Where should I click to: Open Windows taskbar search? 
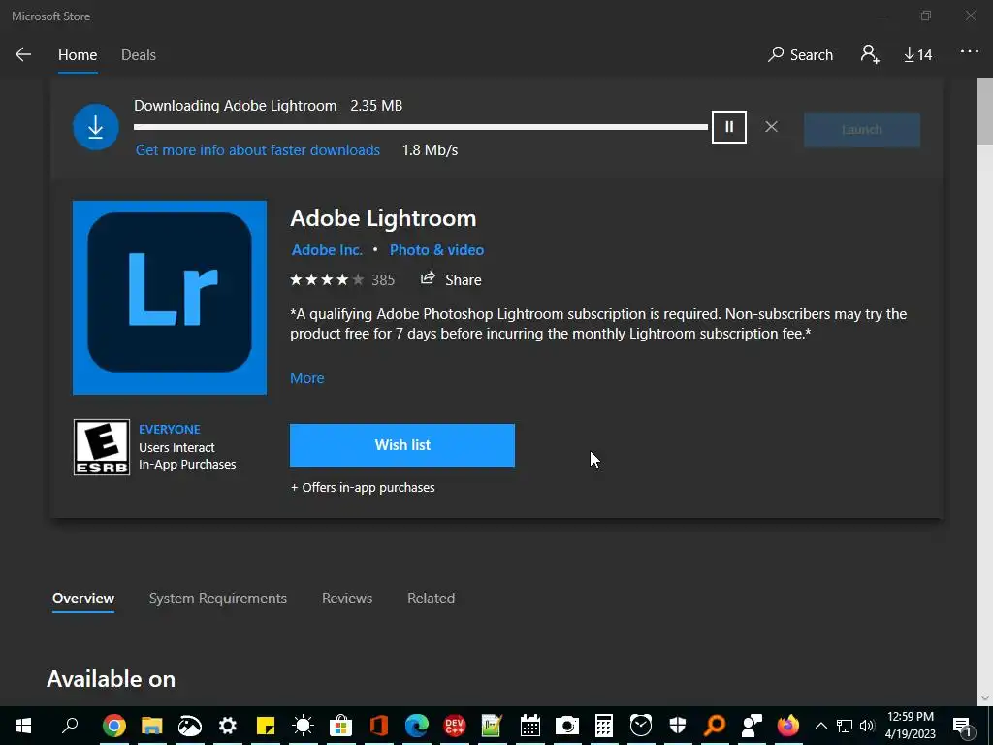pos(70,725)
